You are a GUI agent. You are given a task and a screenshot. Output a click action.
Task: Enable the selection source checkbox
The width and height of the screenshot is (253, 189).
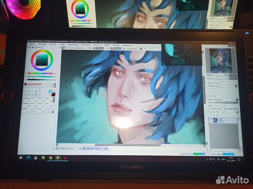tap(223, 108)
